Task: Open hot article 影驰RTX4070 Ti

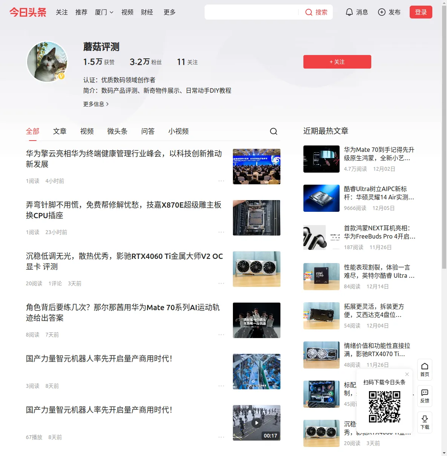Action: (377, 350)
